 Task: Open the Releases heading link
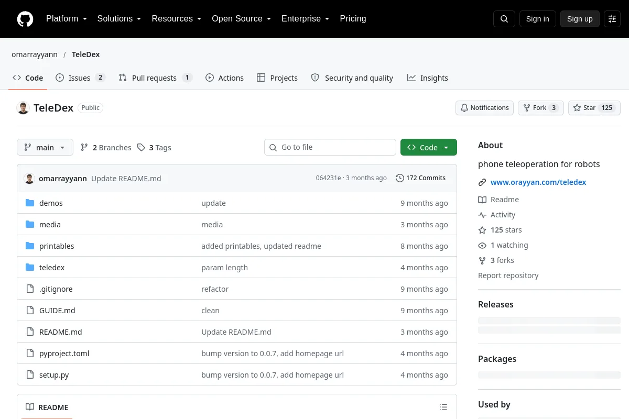click(x=496, y=304)
